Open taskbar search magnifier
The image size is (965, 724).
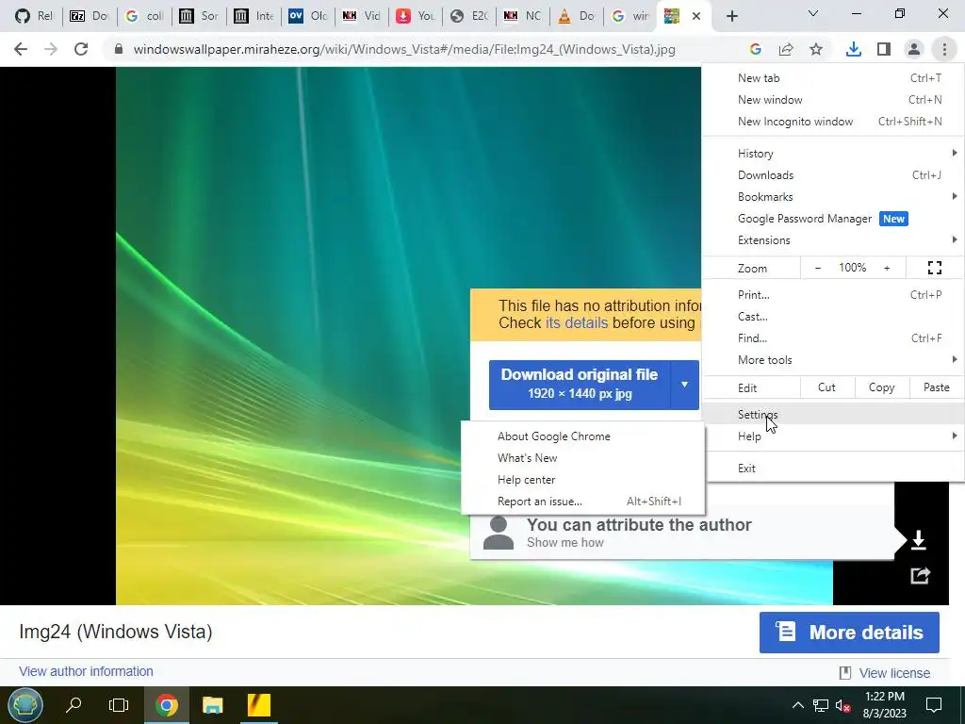coord(74,705)
